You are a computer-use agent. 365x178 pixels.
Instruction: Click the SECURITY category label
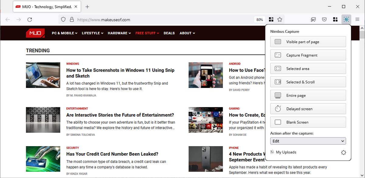click(73, 148)
